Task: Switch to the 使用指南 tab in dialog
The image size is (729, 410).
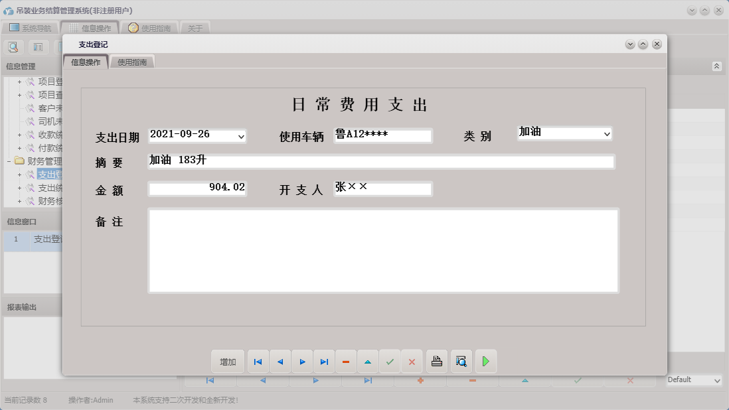Action: 132,60
